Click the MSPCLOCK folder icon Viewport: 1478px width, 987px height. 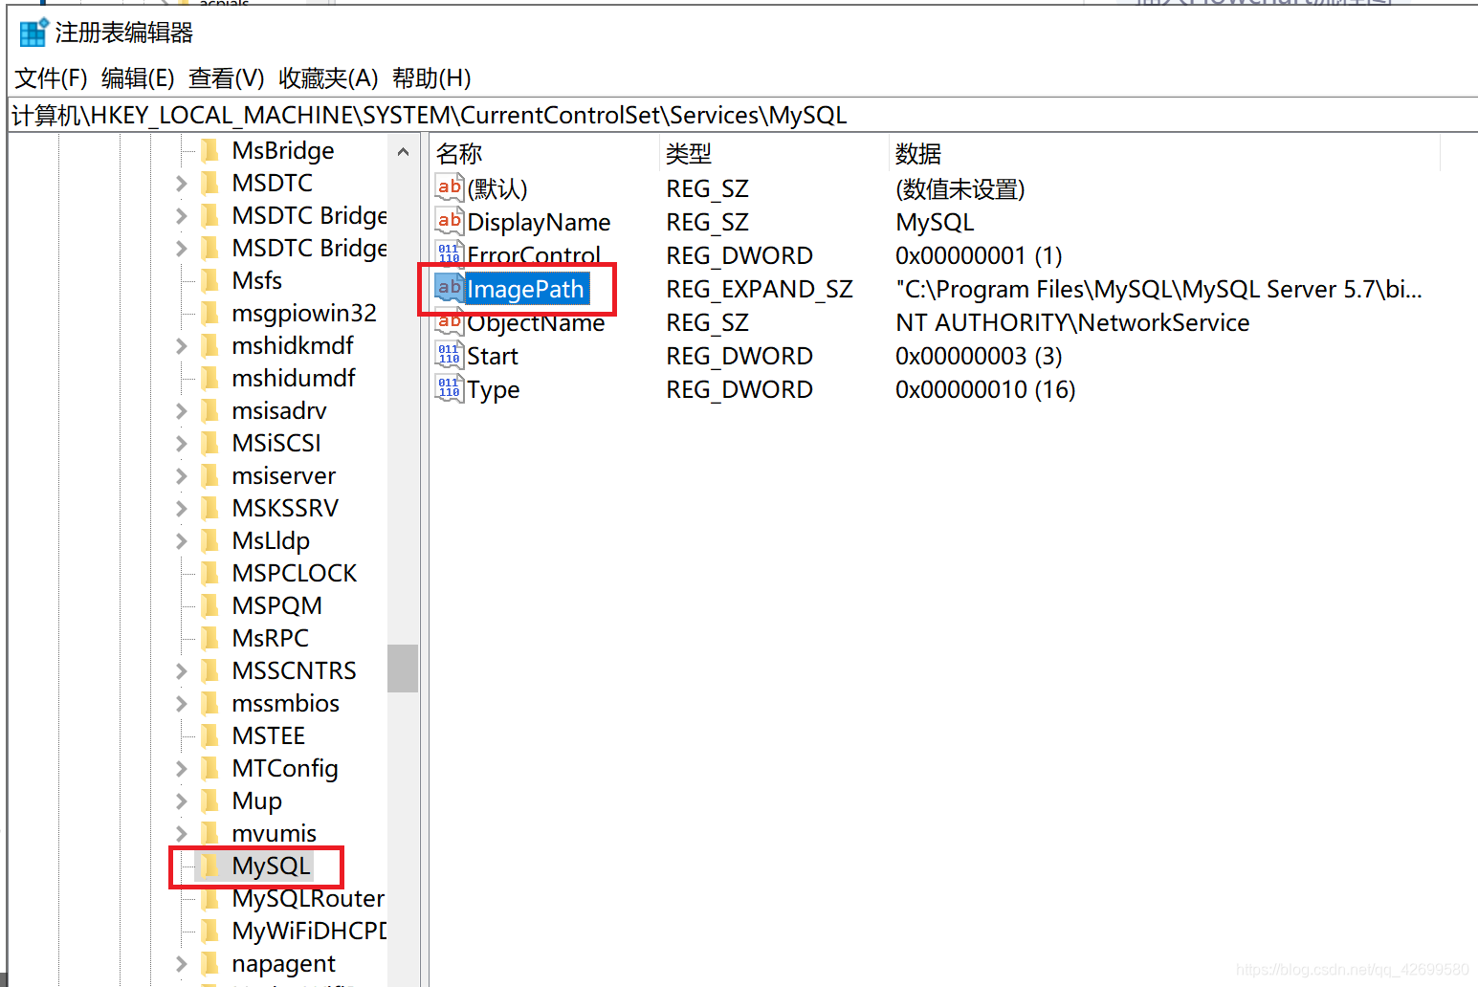210,573
